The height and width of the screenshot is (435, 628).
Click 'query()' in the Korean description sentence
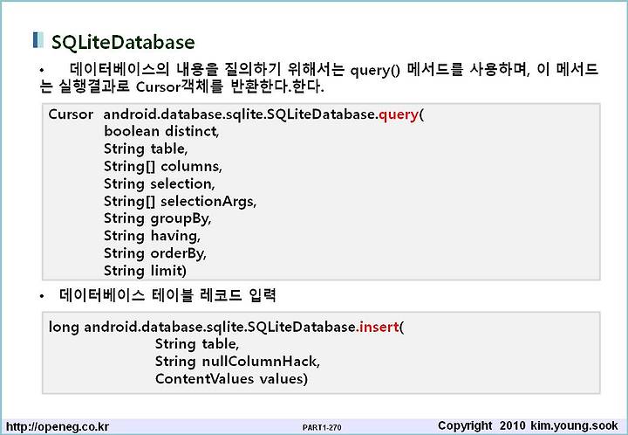(x=375, y=71)
